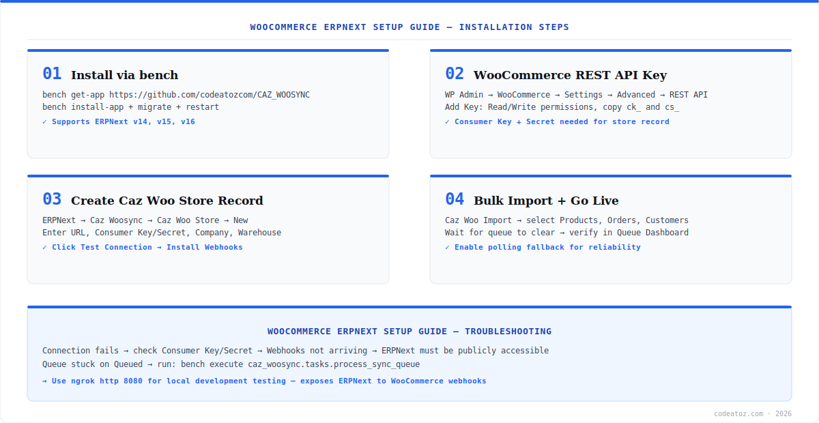
Task: Select the bench get-app GitHub command line
Action: coord(176,95)
